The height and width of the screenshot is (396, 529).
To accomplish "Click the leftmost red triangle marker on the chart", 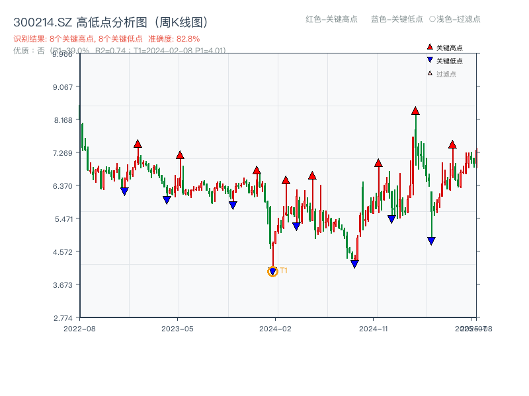I will pos(138,145).
